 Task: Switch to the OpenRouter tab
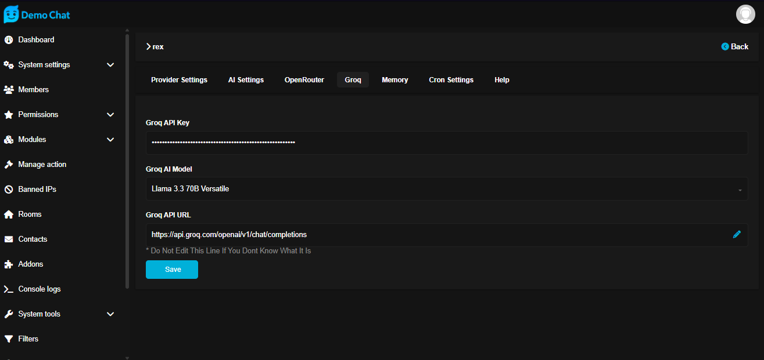(304, 80)
